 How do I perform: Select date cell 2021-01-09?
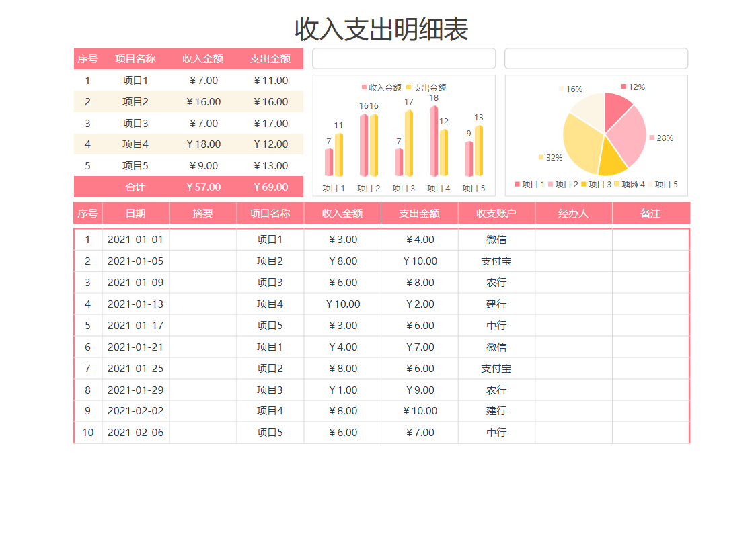tap(135, 283)
